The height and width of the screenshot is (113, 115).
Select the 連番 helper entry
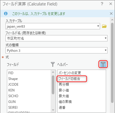(62, 108)
